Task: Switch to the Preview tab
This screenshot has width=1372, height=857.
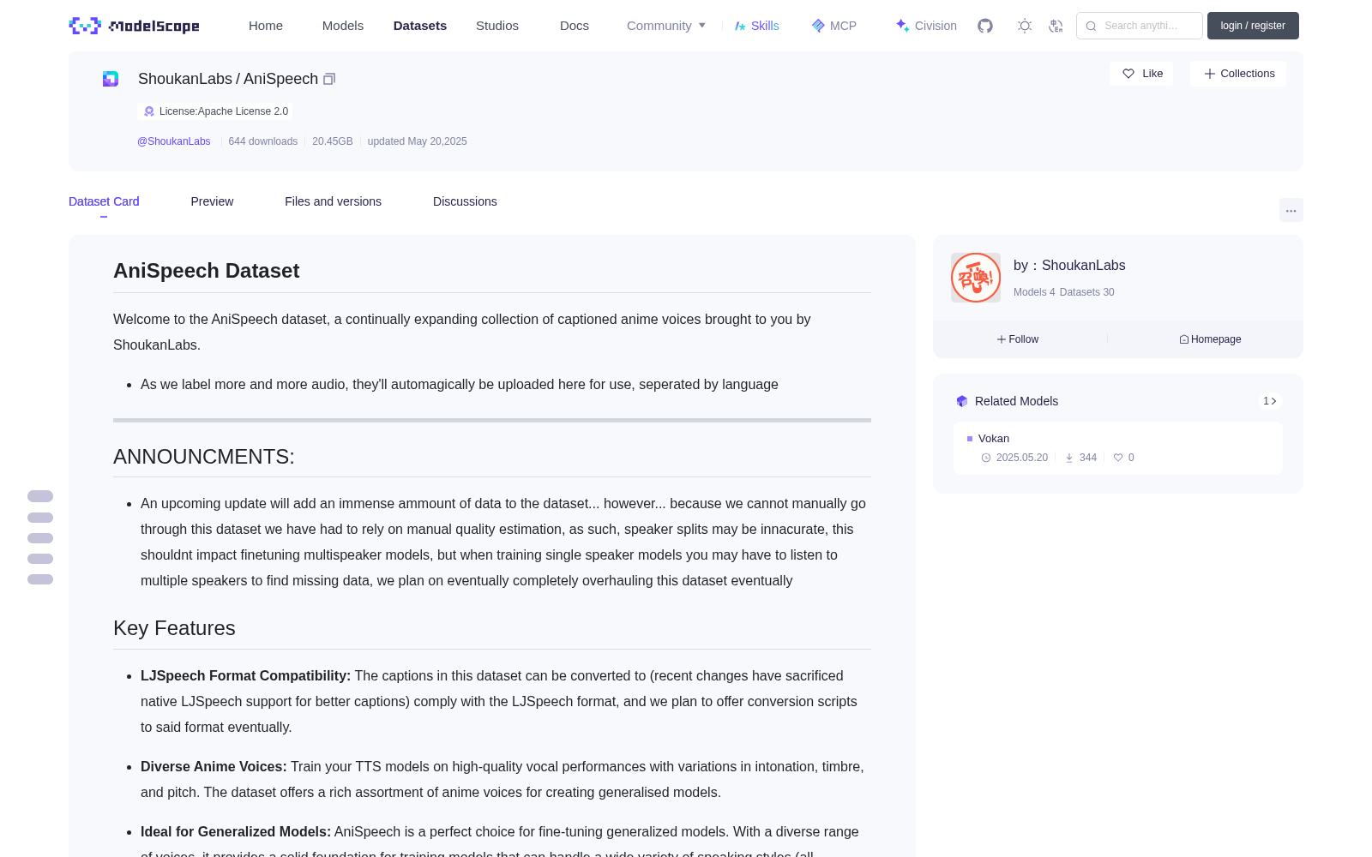Action: point(212,201)
